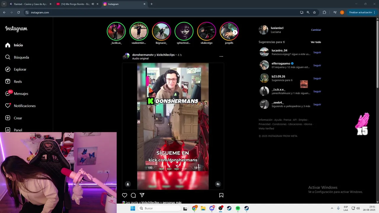Screen dimensions: 379x213
Task: Bookmark this page with star
Action: pyautogui.click(x=314, y=12)
